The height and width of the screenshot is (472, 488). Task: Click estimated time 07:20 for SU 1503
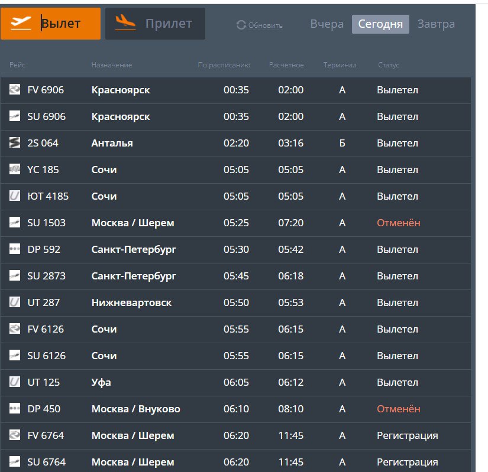pyautogui.click(x=290, y=223)
